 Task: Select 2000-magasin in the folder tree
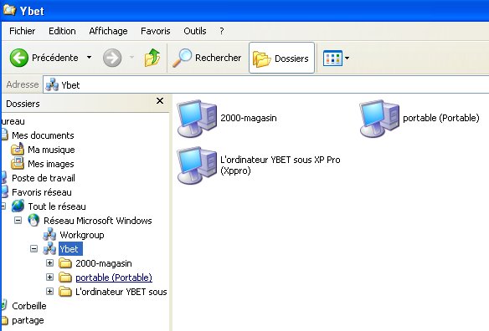tap(104, 263)
